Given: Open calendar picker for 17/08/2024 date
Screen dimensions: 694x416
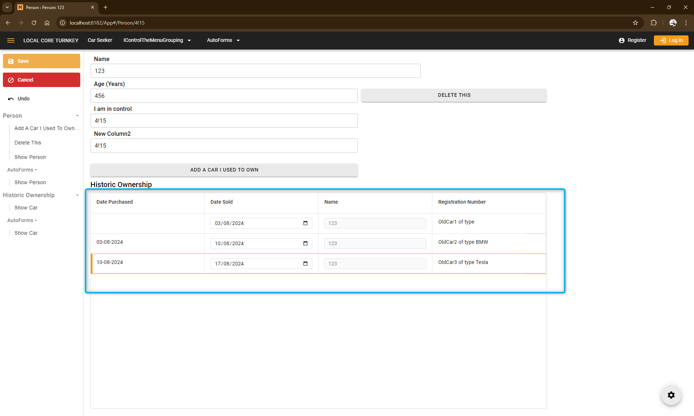Looking at the screenshot, I should [x=305, y=264].
